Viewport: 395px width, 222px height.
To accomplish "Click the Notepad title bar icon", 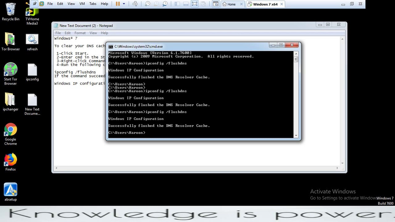I will (56, 26).
